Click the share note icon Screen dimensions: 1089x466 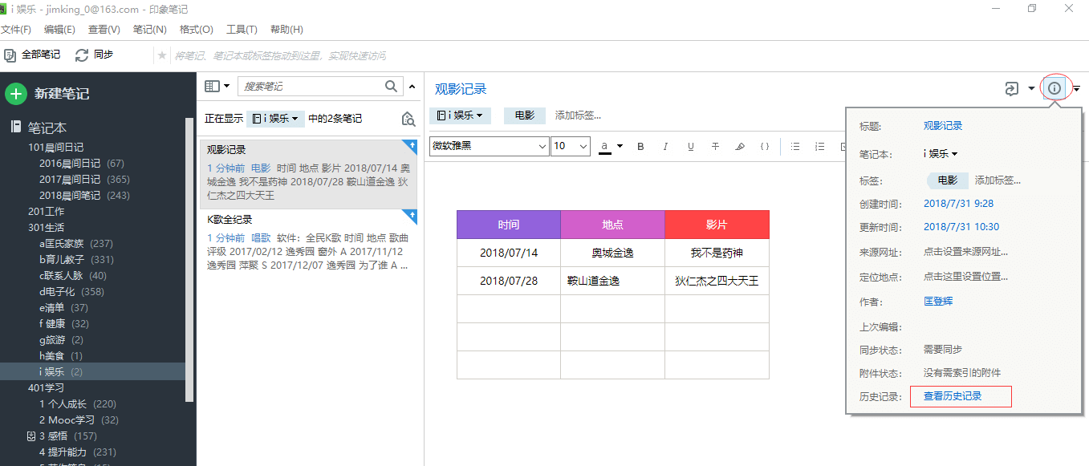click(x=1010, y=88)
